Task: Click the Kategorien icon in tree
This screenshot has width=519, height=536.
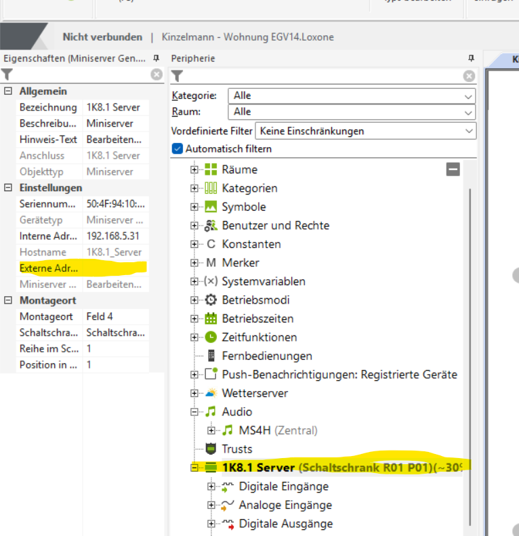Action: point(211,188)
